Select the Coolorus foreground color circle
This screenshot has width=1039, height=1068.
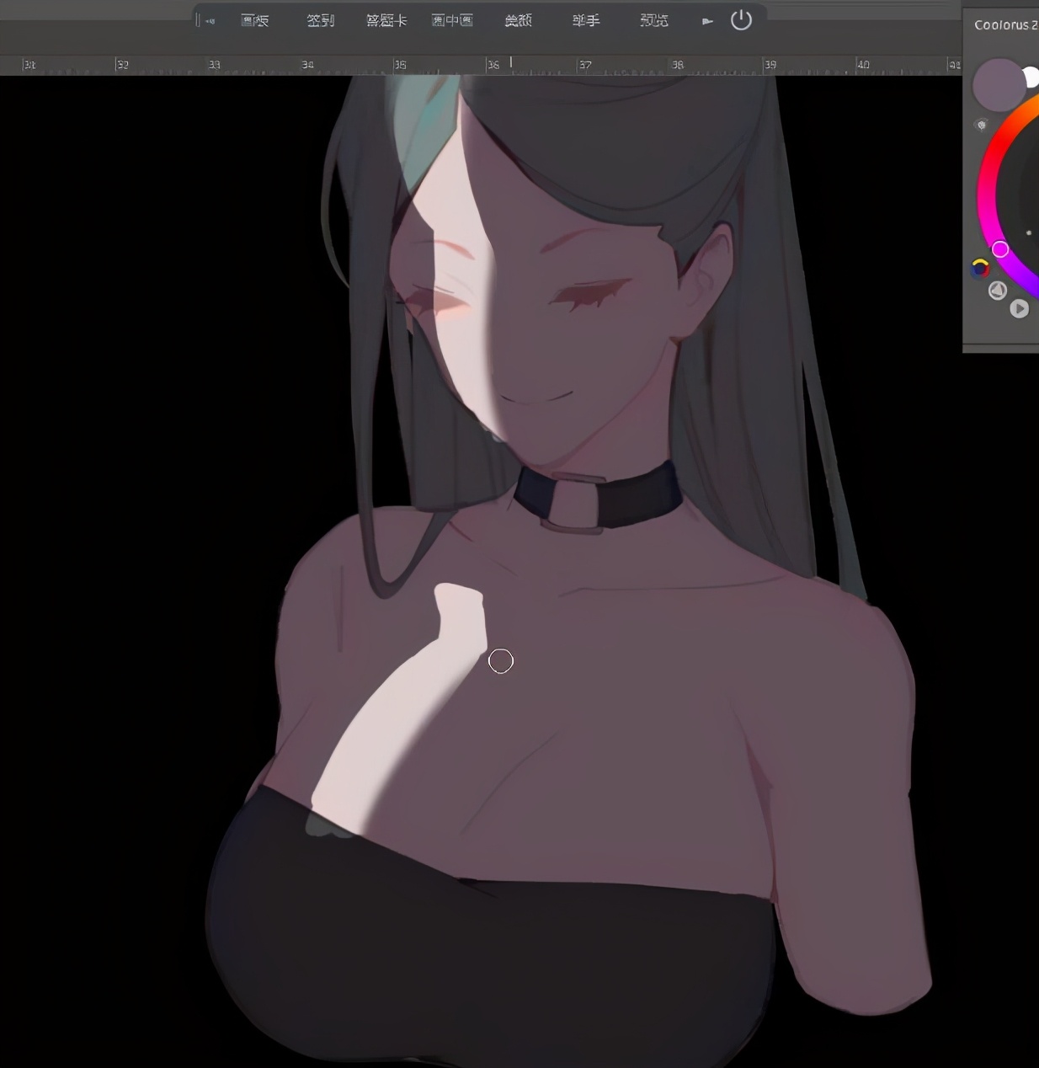[998, 84]
